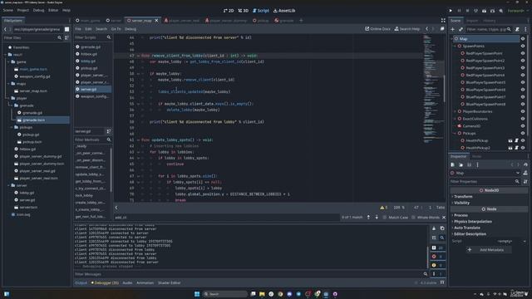This screenshot has width=532, height=299.
Task: Collapse the SpawnPoints node
Action: (x=456, y=47)
